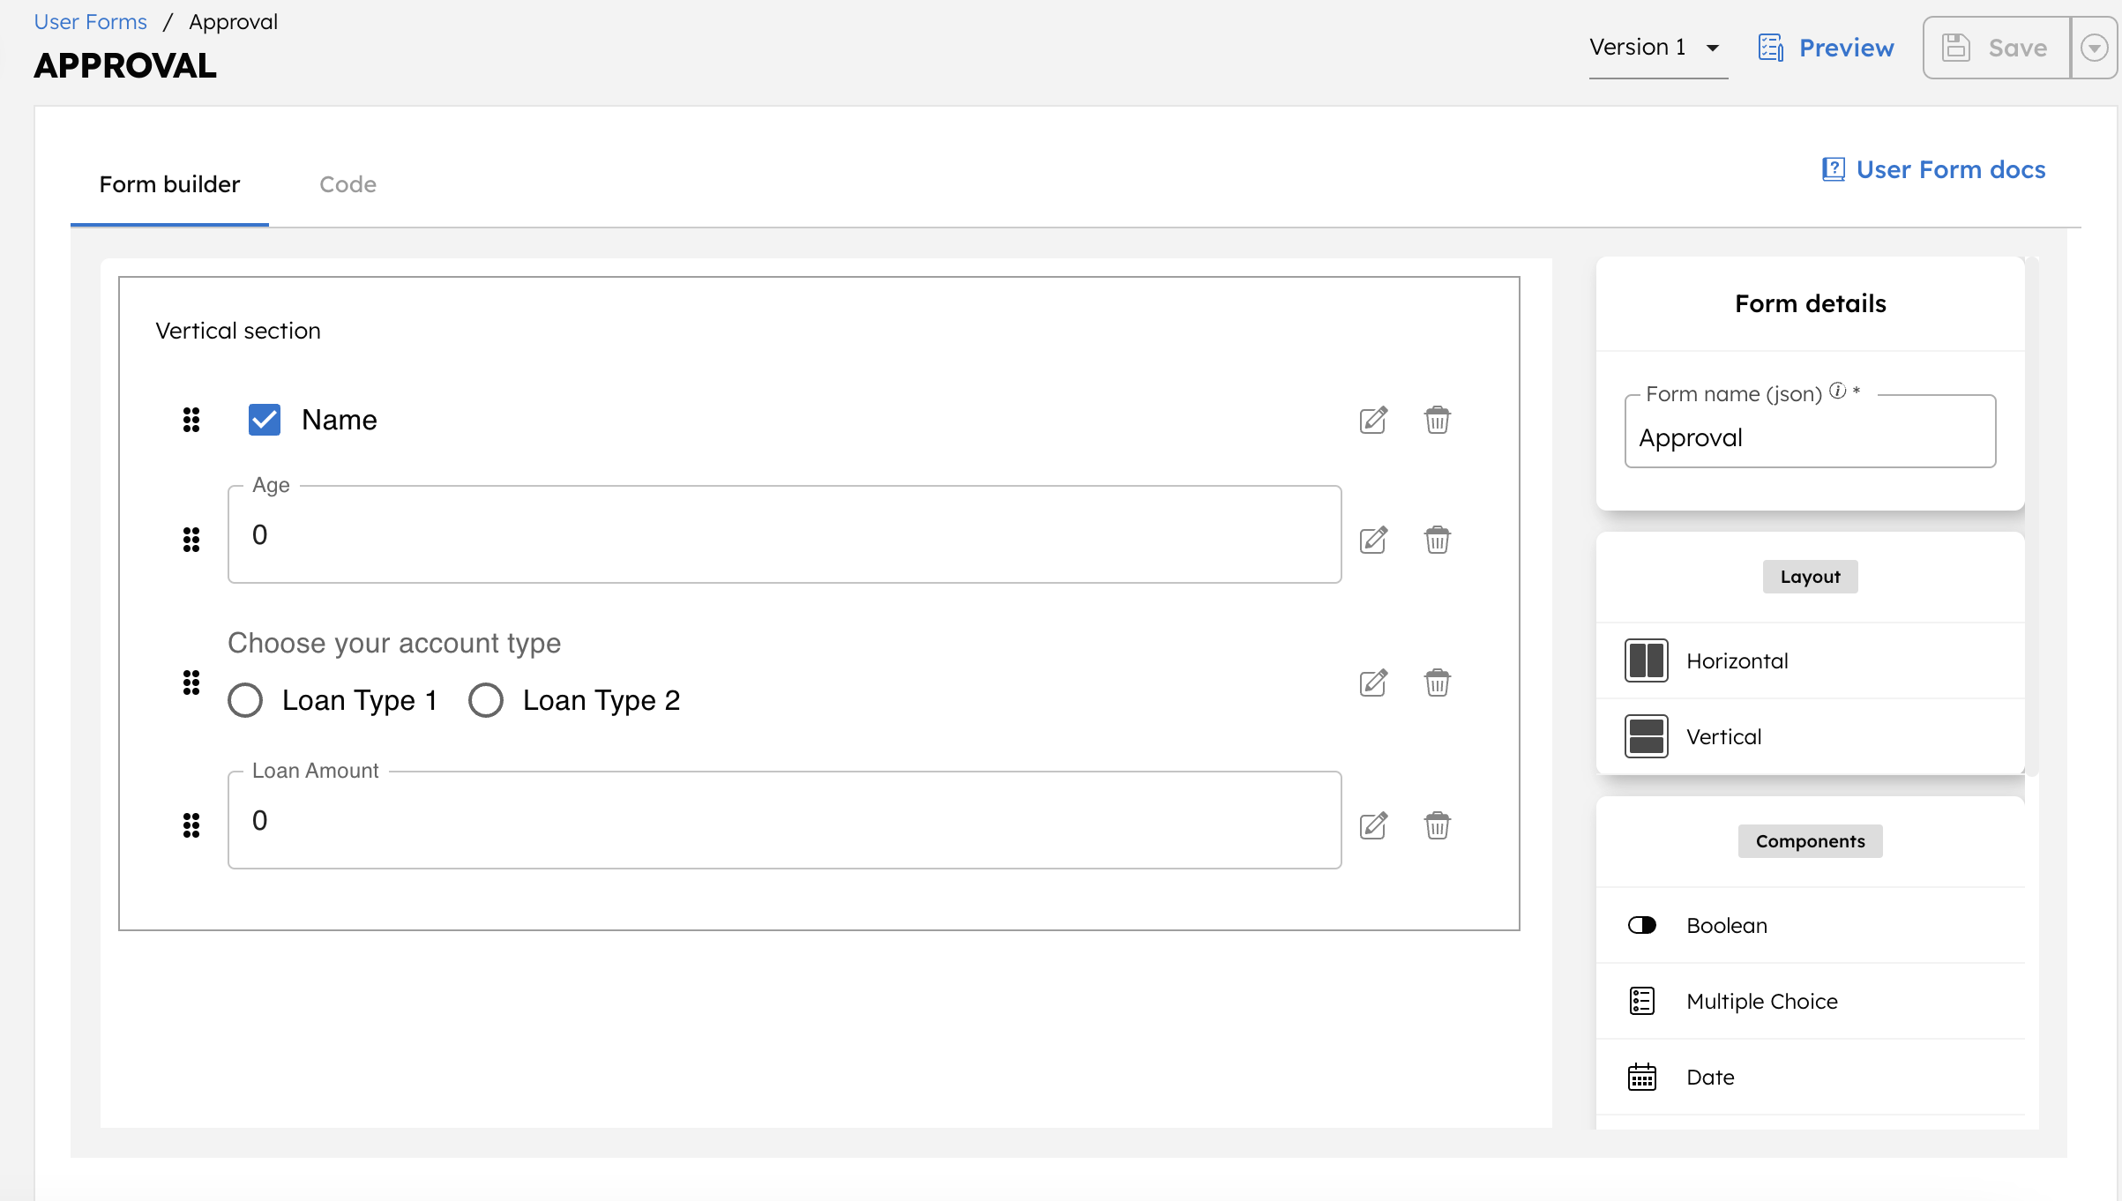Screen dimensions: 2122x1201
Task: Click into the Age input field
Action: 785,534
